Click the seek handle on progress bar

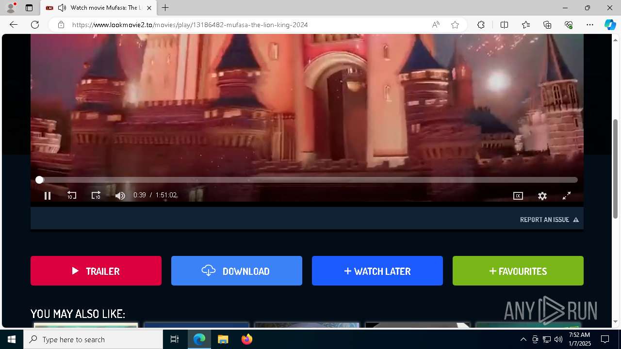[x=39, y=180]
